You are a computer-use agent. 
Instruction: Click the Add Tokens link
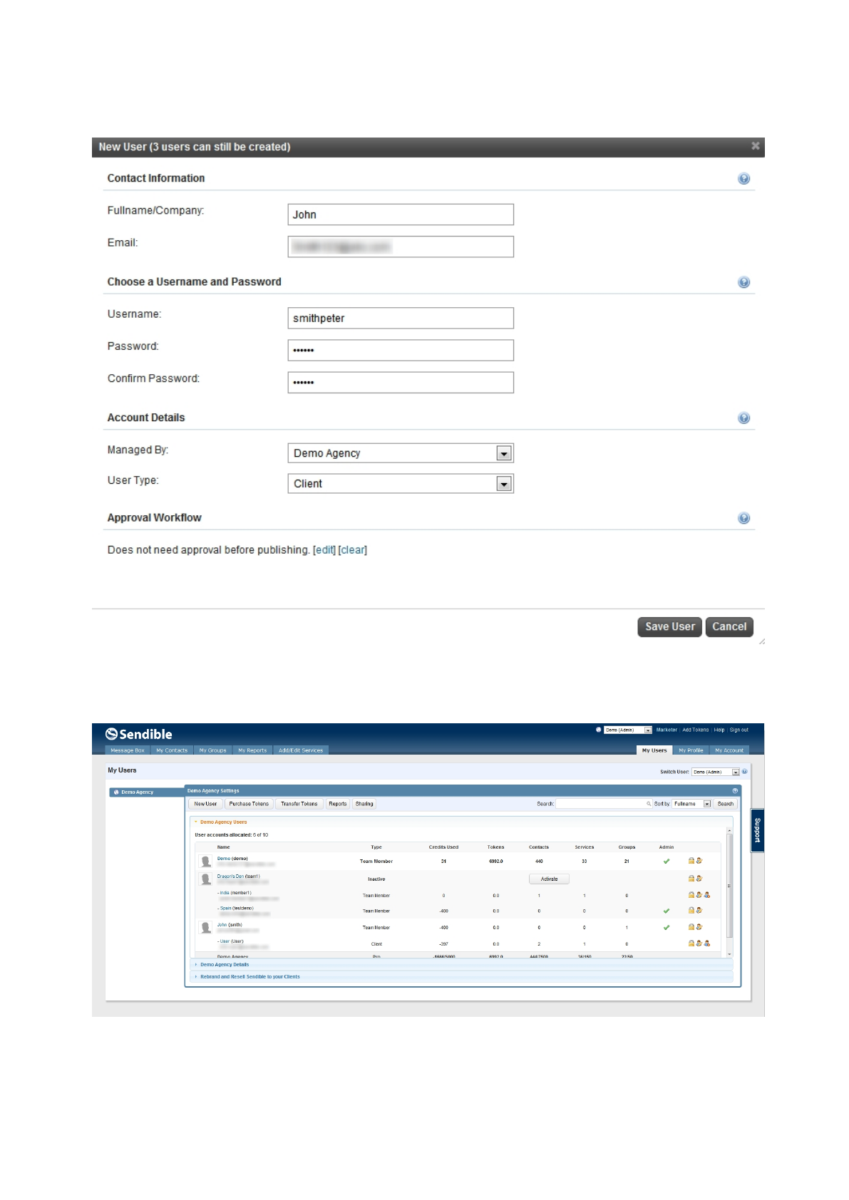coord(696,730)
